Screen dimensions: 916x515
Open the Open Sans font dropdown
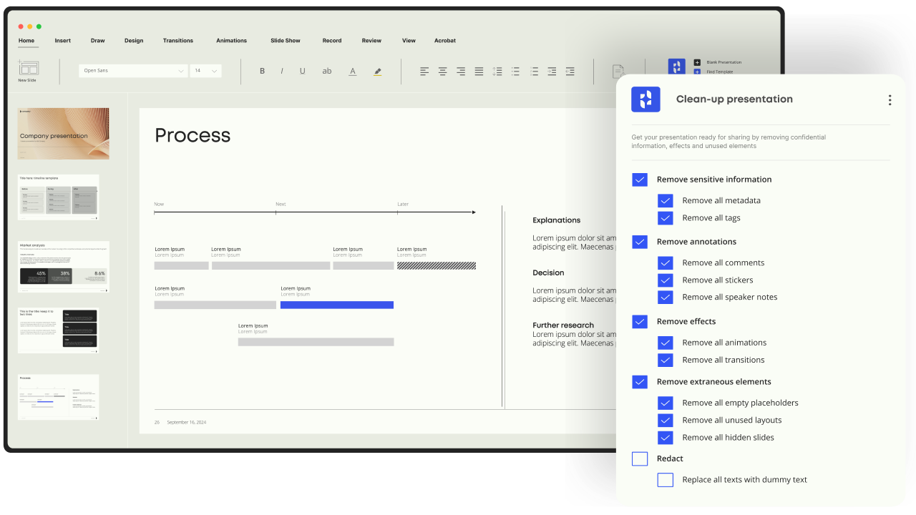[x=133, y=71]
